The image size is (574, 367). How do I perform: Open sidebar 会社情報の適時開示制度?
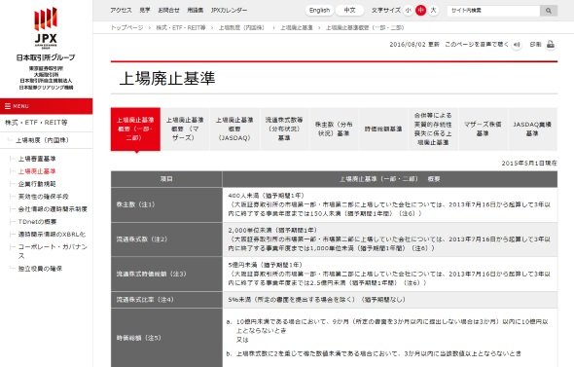pyautogui.click(x=53, y=209)
